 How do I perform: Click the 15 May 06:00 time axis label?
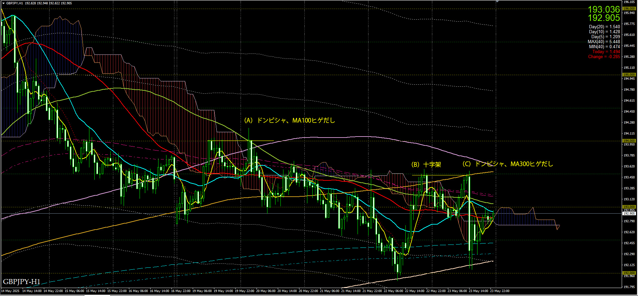pos(74,291)
